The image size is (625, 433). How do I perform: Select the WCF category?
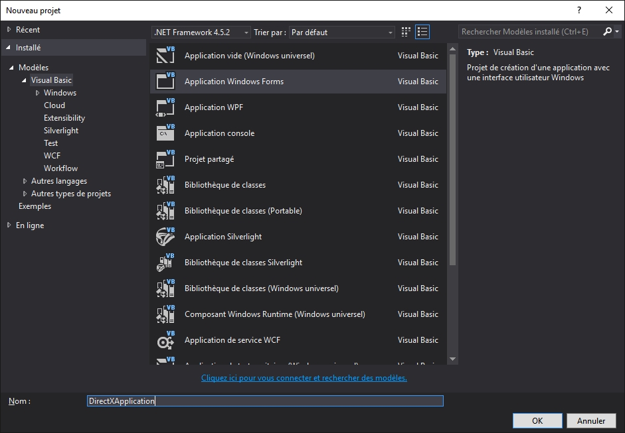click(x=52, y=156)
